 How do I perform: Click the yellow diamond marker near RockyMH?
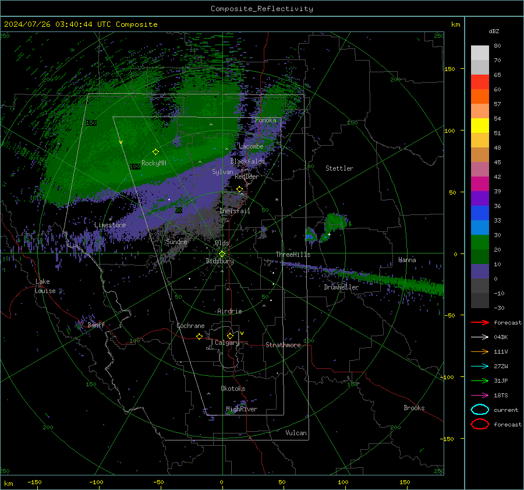coord(155,152)
